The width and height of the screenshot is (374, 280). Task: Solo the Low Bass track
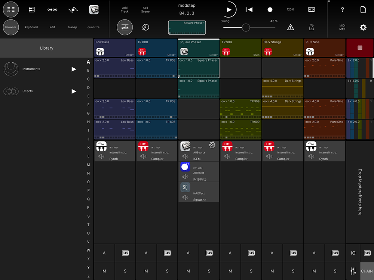click(125, 271)
